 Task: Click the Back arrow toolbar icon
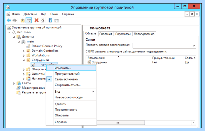(x=9, y=20)
